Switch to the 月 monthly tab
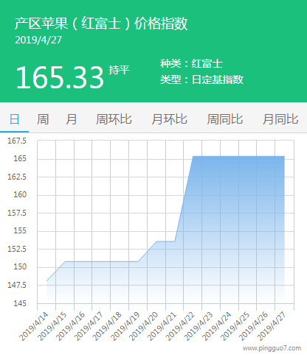307x357 pixels. click(72, 119)
